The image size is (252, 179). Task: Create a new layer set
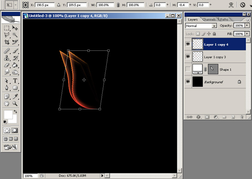click(224, 117)
